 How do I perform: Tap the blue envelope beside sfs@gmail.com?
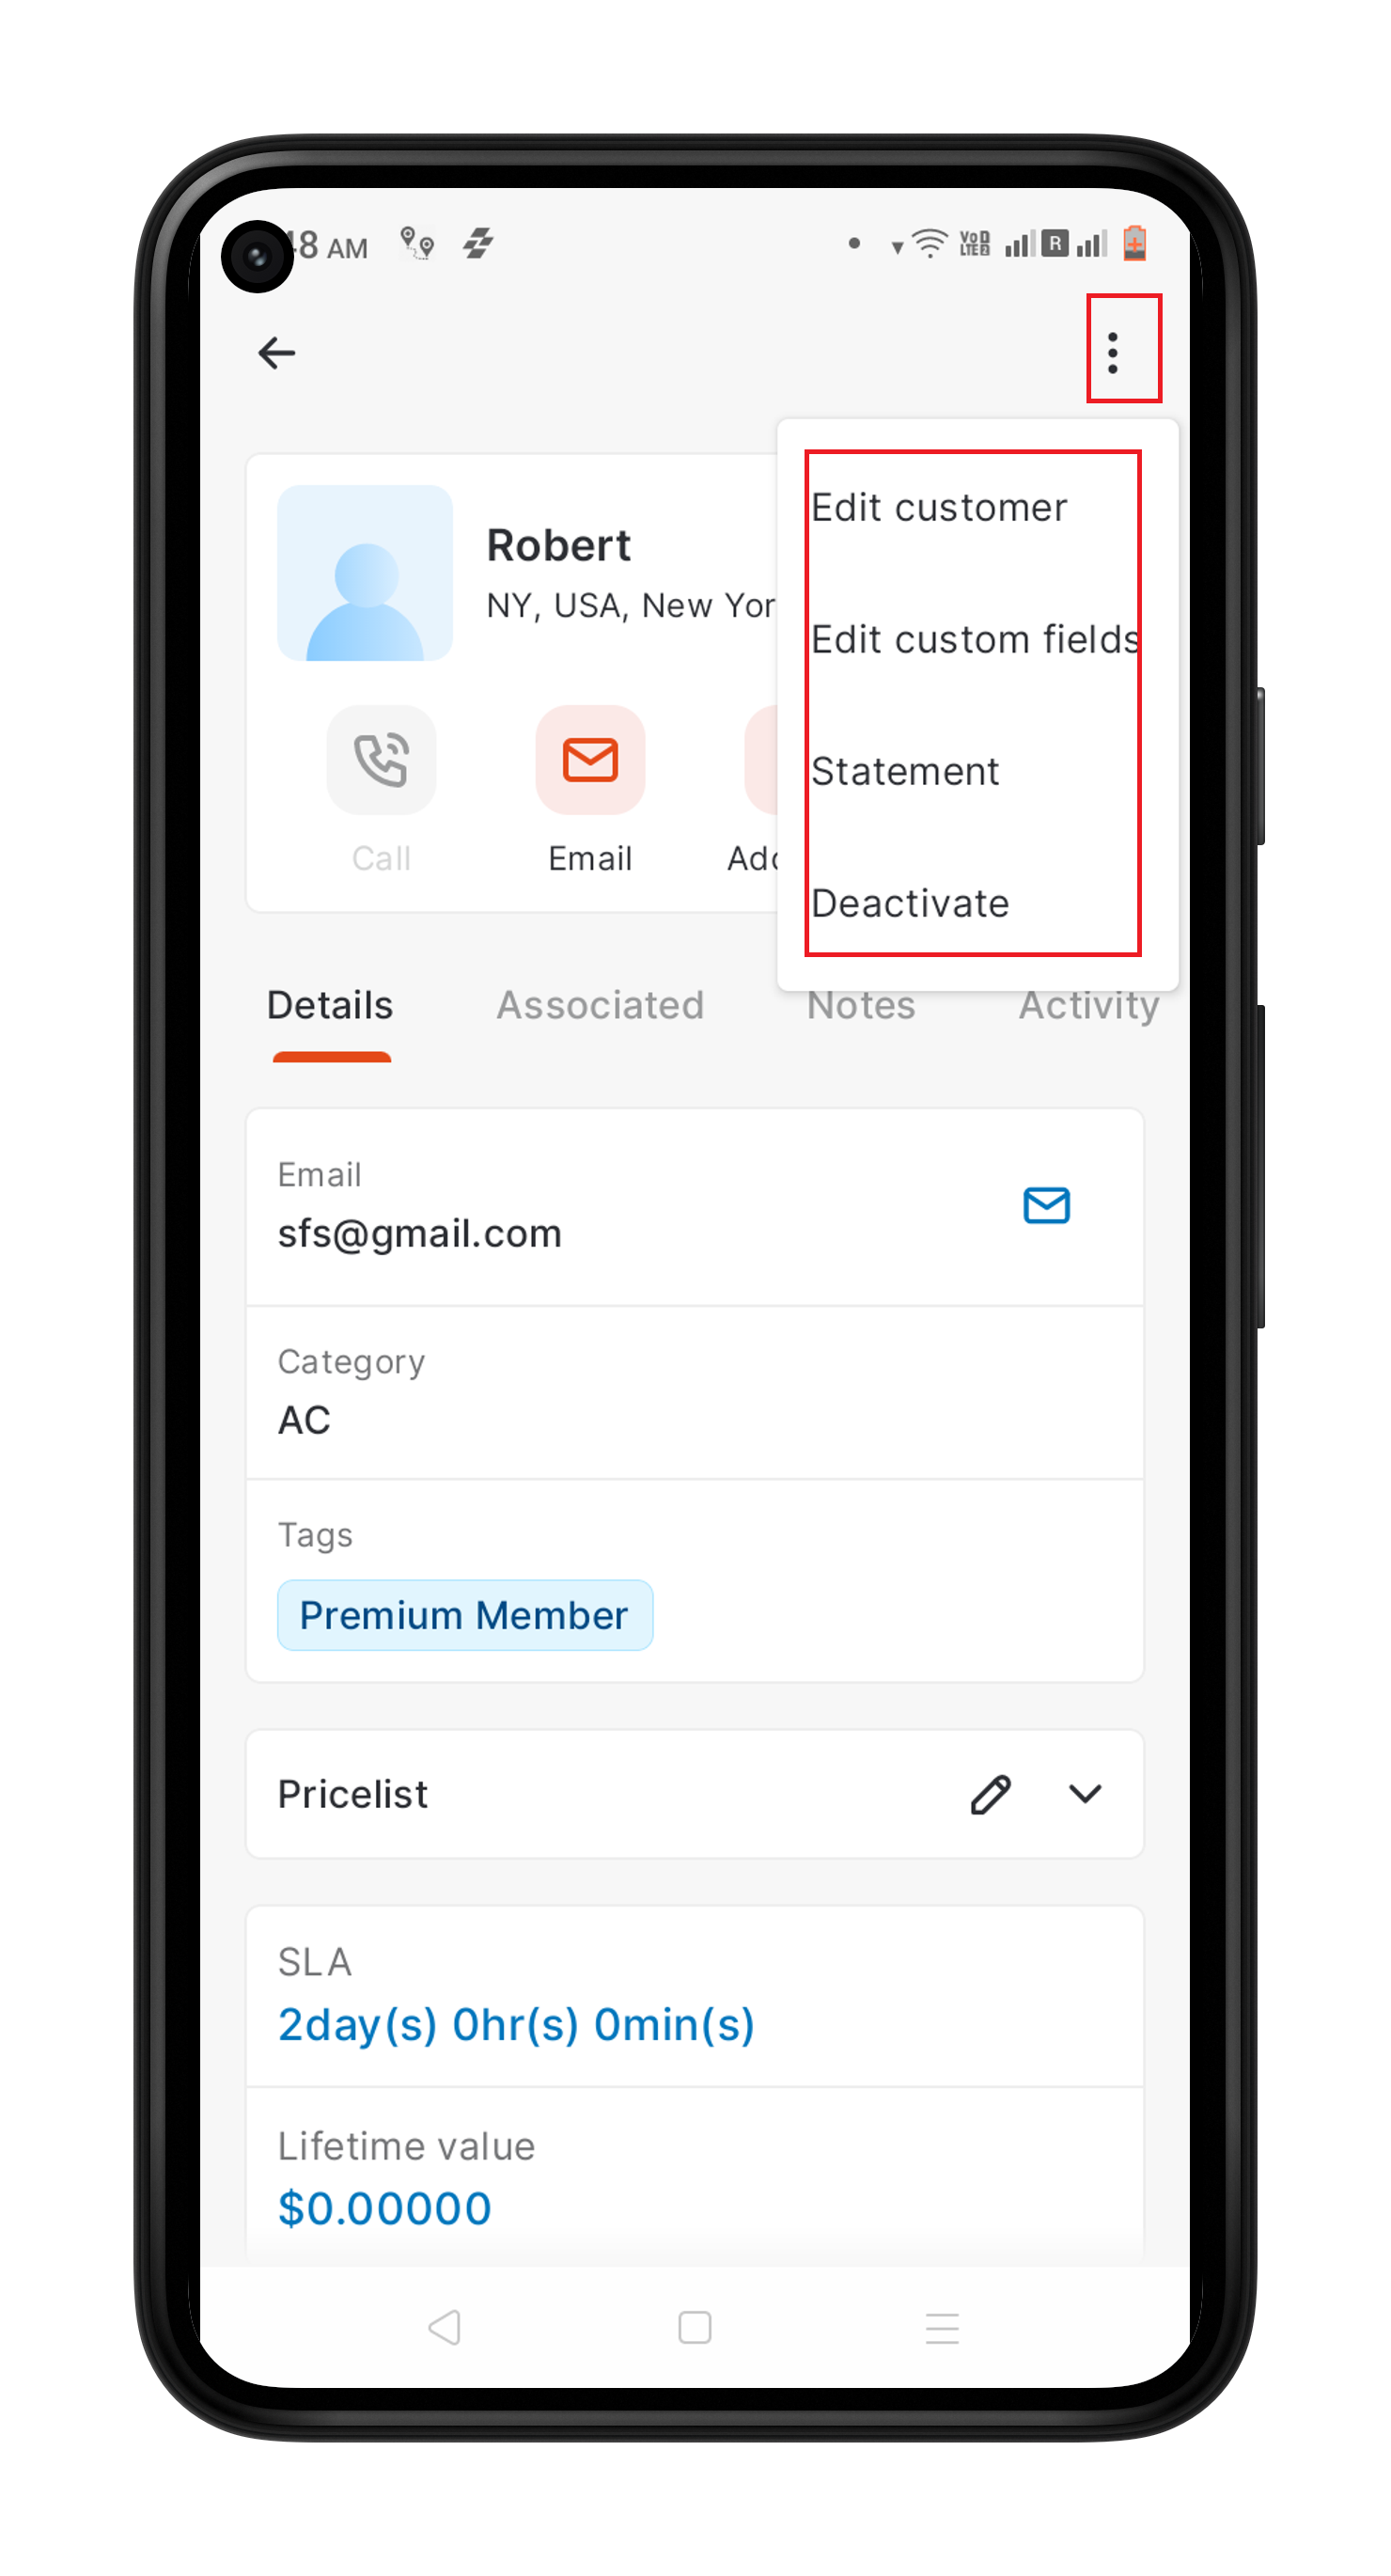[x=1046, y=1205]
